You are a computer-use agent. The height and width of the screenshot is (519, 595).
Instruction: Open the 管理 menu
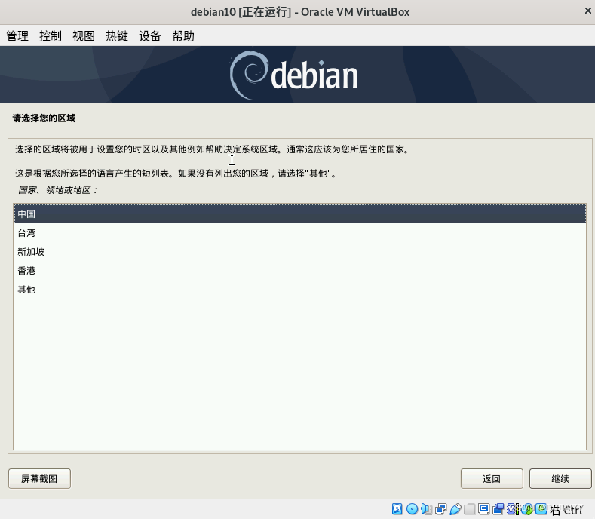point(17,36)
